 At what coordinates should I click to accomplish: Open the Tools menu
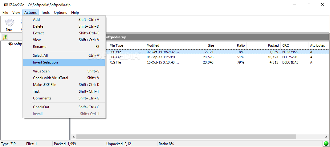(x=45, y=13)
